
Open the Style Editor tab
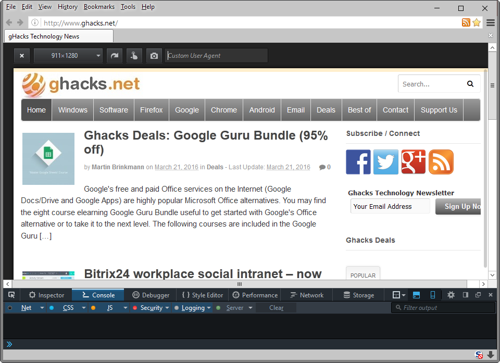[x=203, y=295]
